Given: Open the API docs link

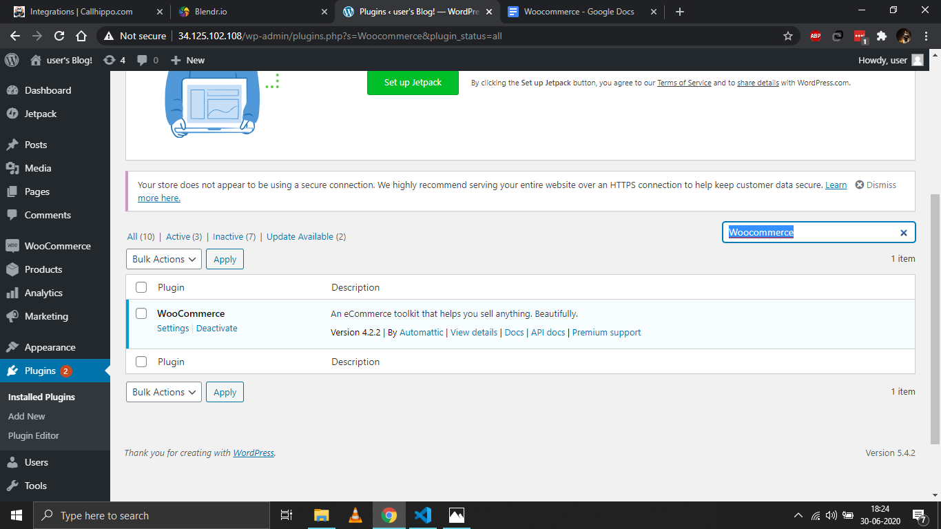Looking at the screenshot, I should click(548, 332).
